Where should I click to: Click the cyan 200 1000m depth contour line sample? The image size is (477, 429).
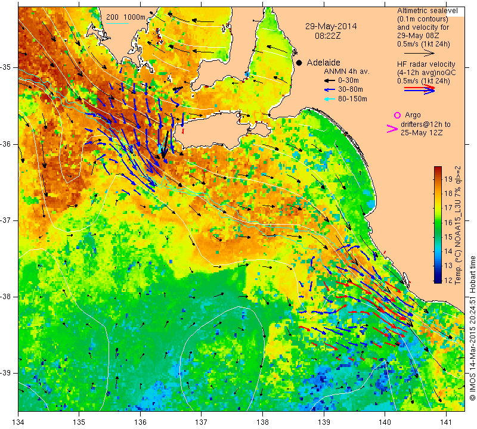(x=117, y=23)
